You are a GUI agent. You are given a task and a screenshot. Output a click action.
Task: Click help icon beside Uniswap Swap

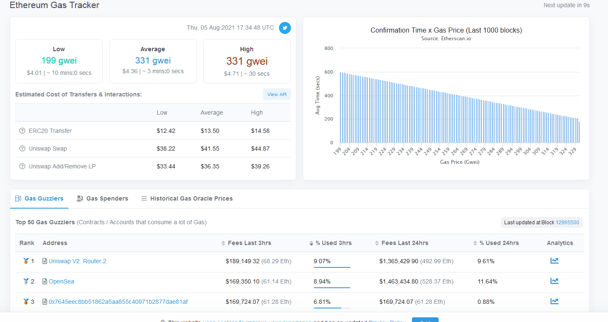(22, 149)
